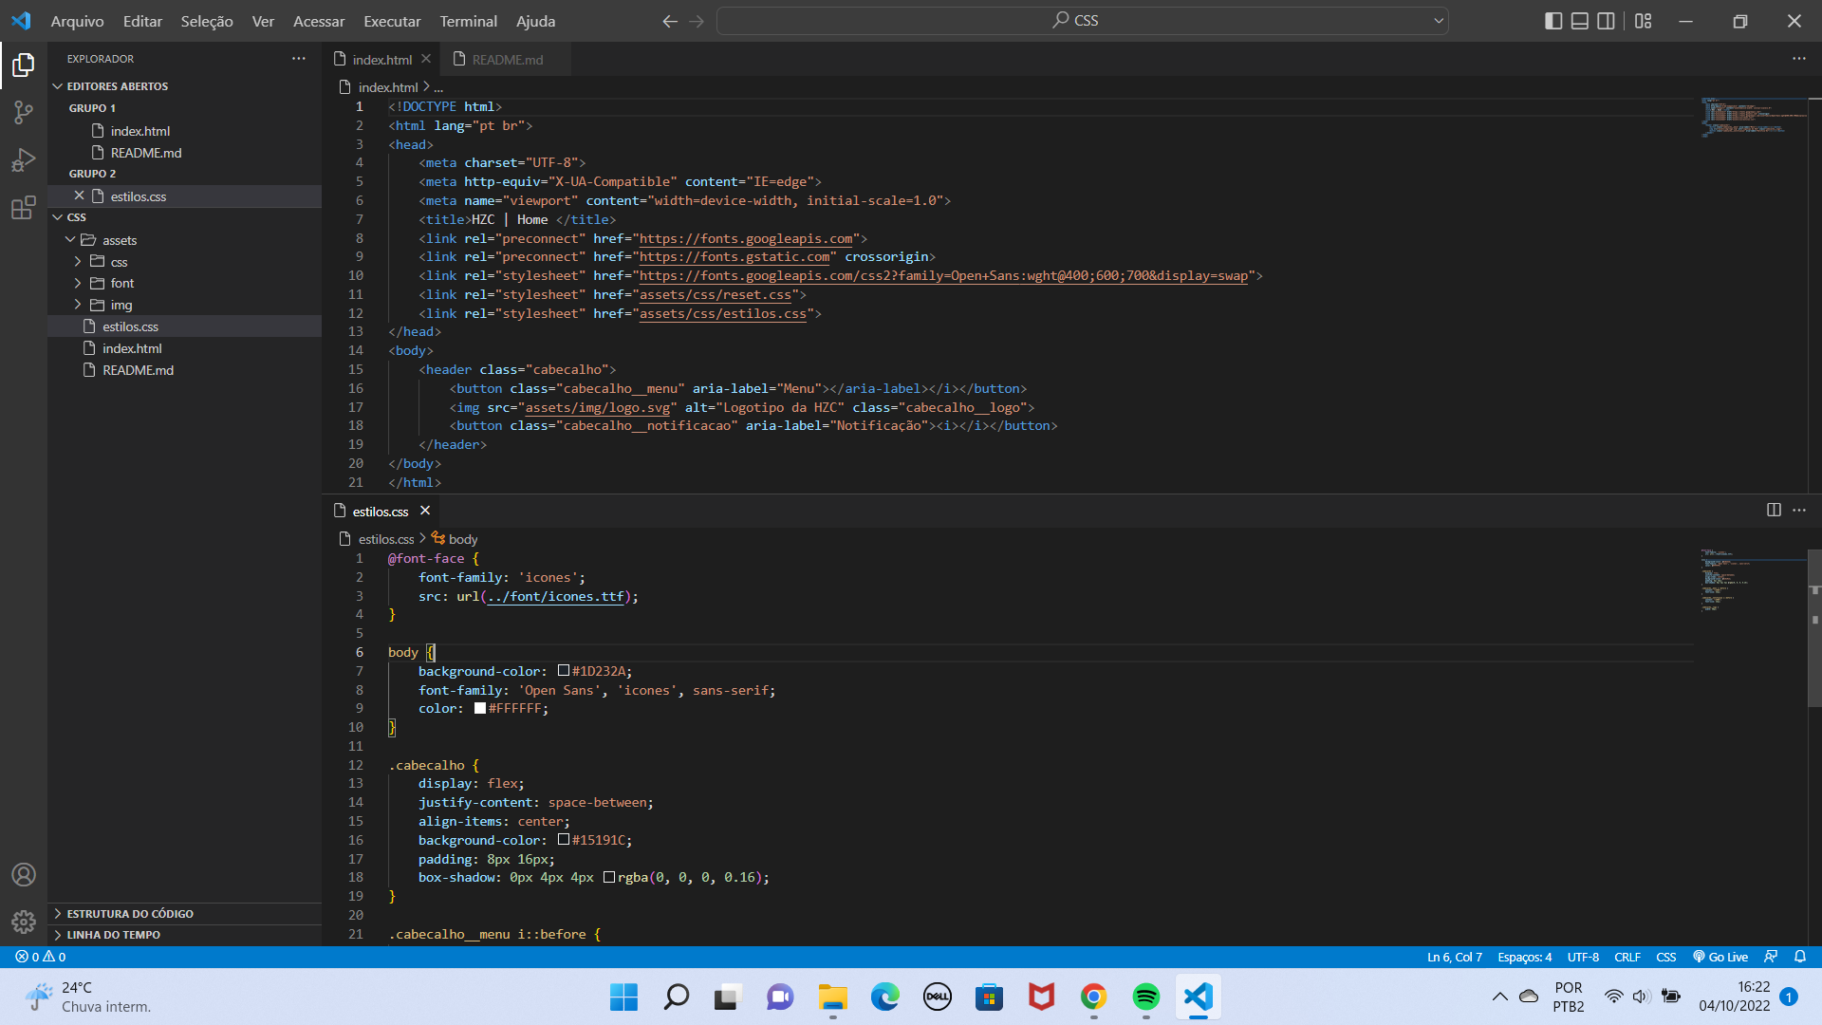Click the Extensions icon in sidebar
1822x1025 pixels.
(x=24, y=209)
